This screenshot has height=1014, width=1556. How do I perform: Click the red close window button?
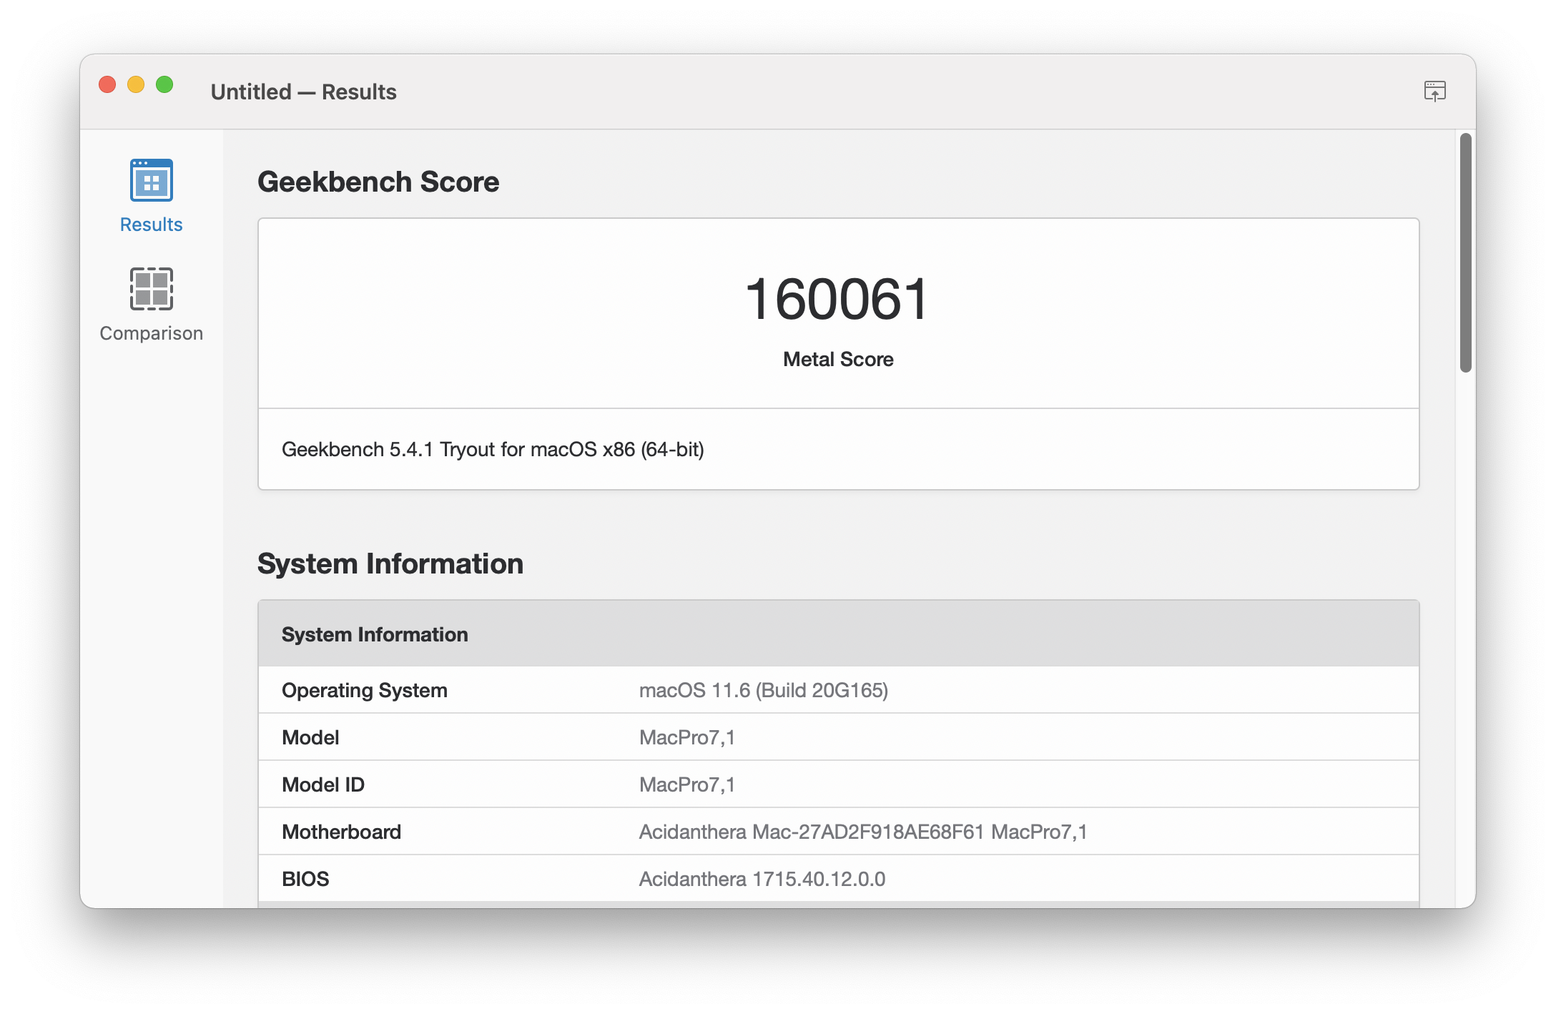click(x=107, y=85)
